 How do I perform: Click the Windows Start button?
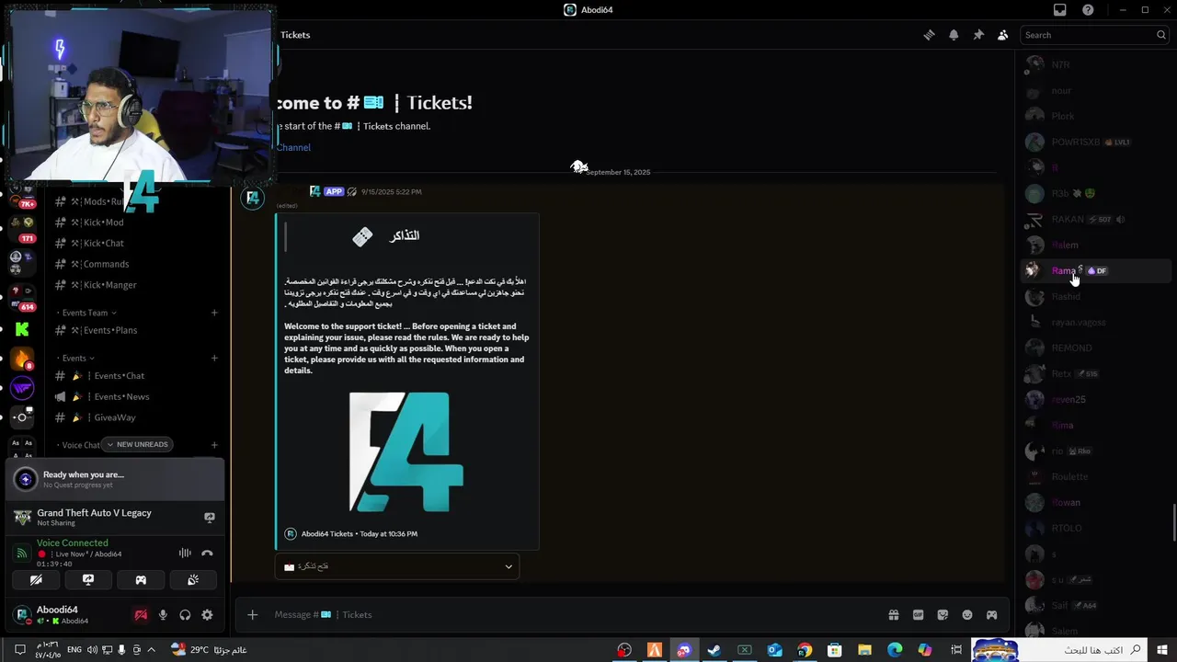pyautogui.click(x=1162, y=650)
